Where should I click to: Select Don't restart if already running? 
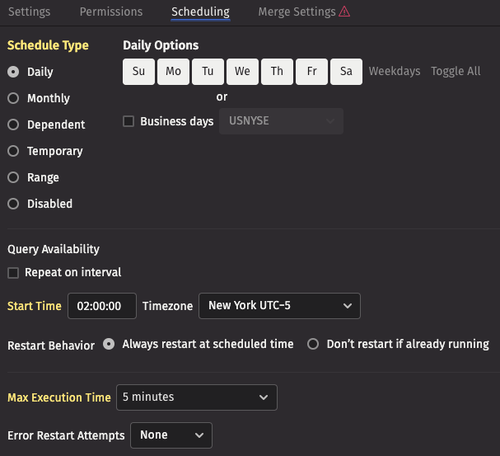(313, 345)
